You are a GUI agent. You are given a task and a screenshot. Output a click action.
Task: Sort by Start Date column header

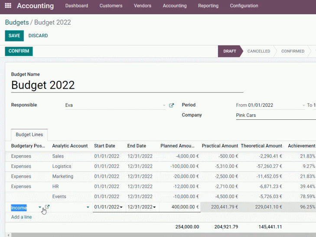click(x=104, y=146)
